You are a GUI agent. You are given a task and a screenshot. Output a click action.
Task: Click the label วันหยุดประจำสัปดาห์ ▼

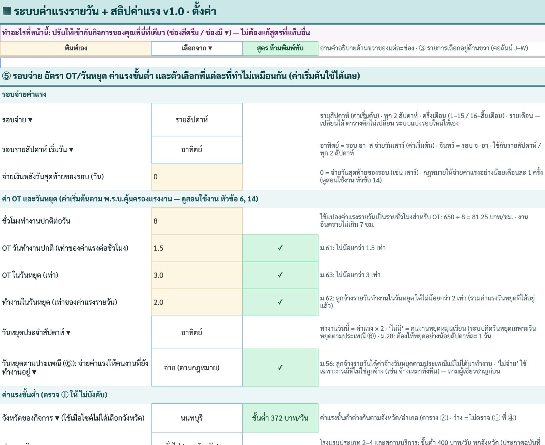(36, 332)
